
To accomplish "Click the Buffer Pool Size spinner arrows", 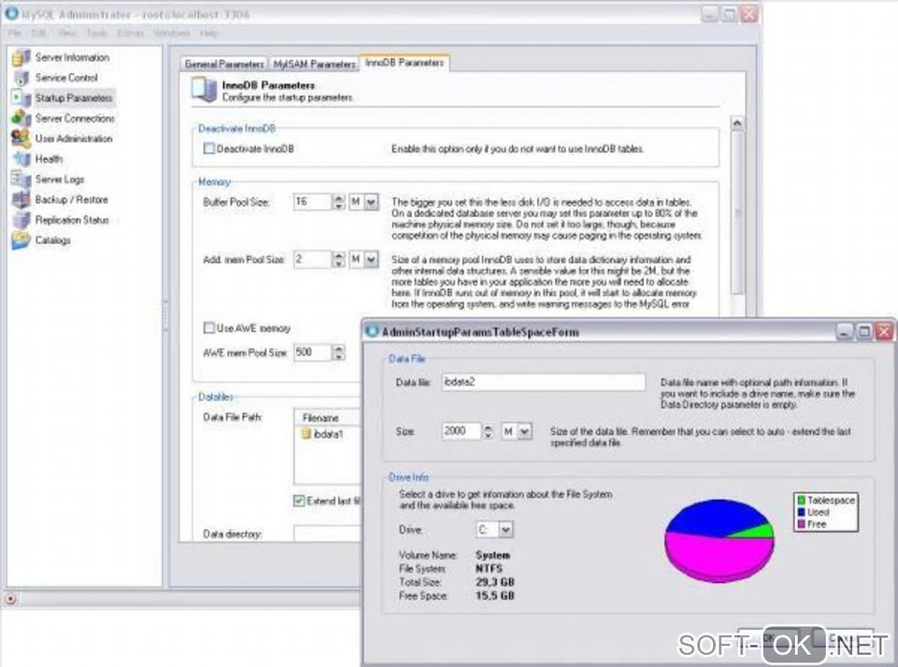I will [x=339, y=202].
